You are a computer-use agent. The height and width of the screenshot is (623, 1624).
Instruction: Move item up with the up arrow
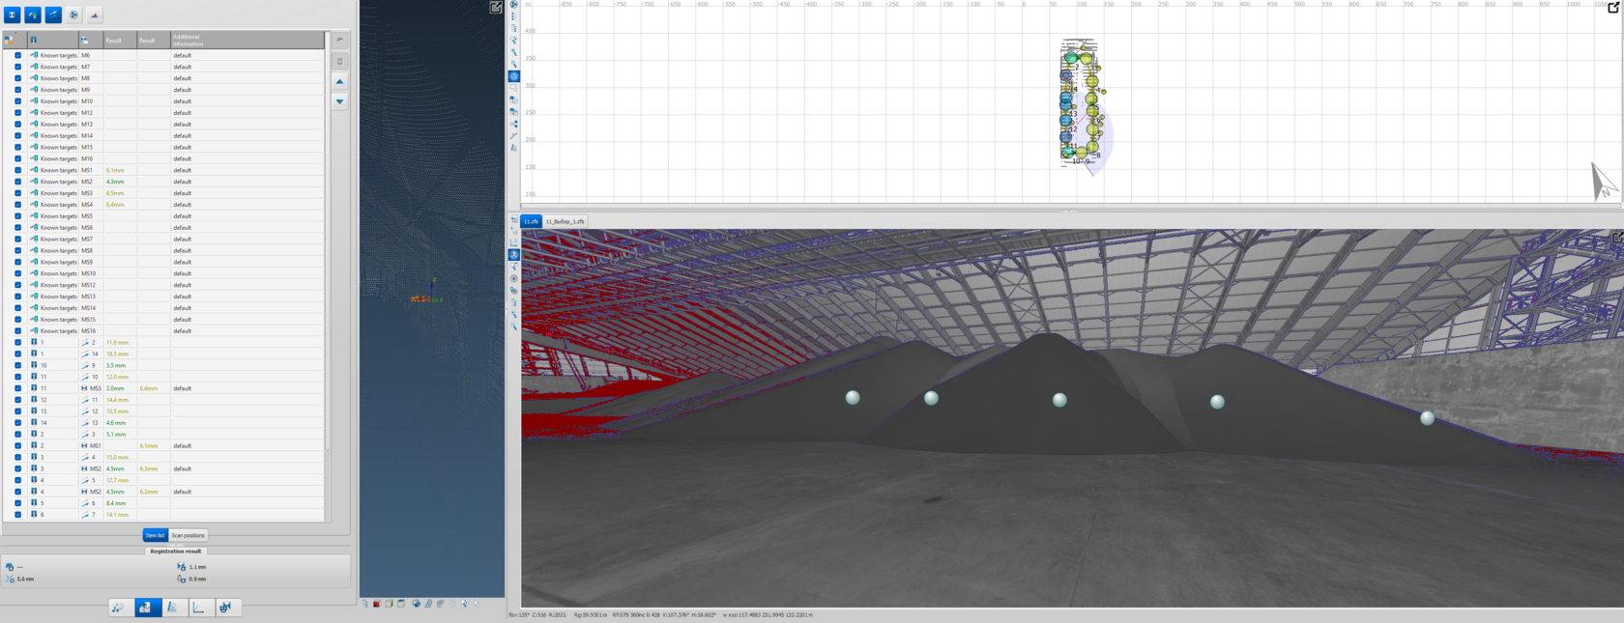click(339, 81)
